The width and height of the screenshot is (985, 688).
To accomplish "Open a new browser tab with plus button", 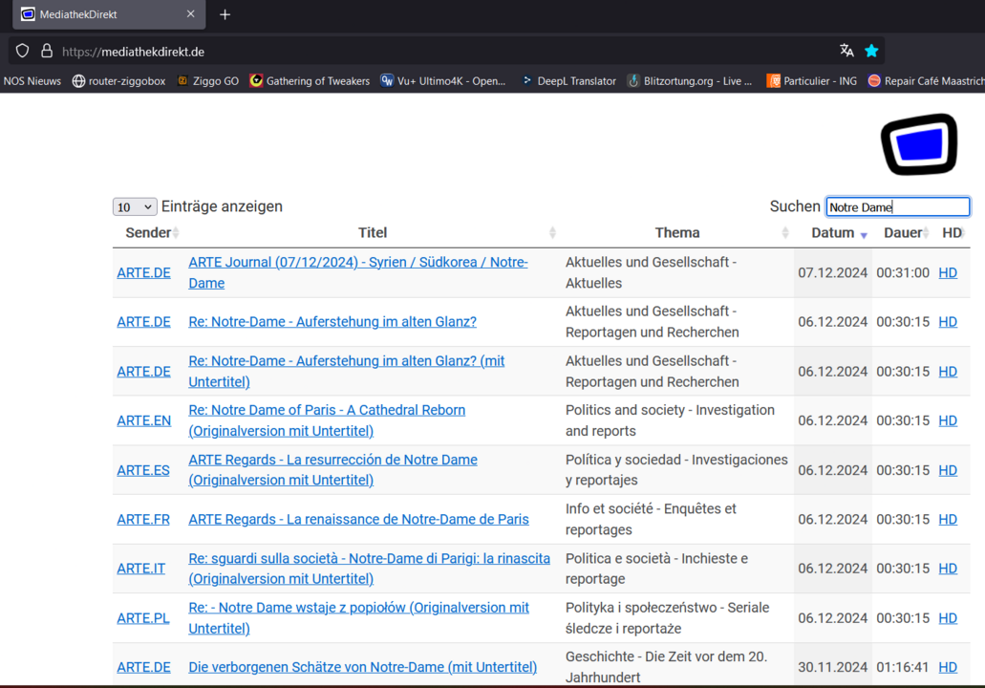I will pyautogui.click(x=225, y=14).
